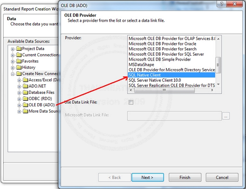Expand the Current Connections tree node
The height and width of the screenshot is (189, 246).
[13, 56]
